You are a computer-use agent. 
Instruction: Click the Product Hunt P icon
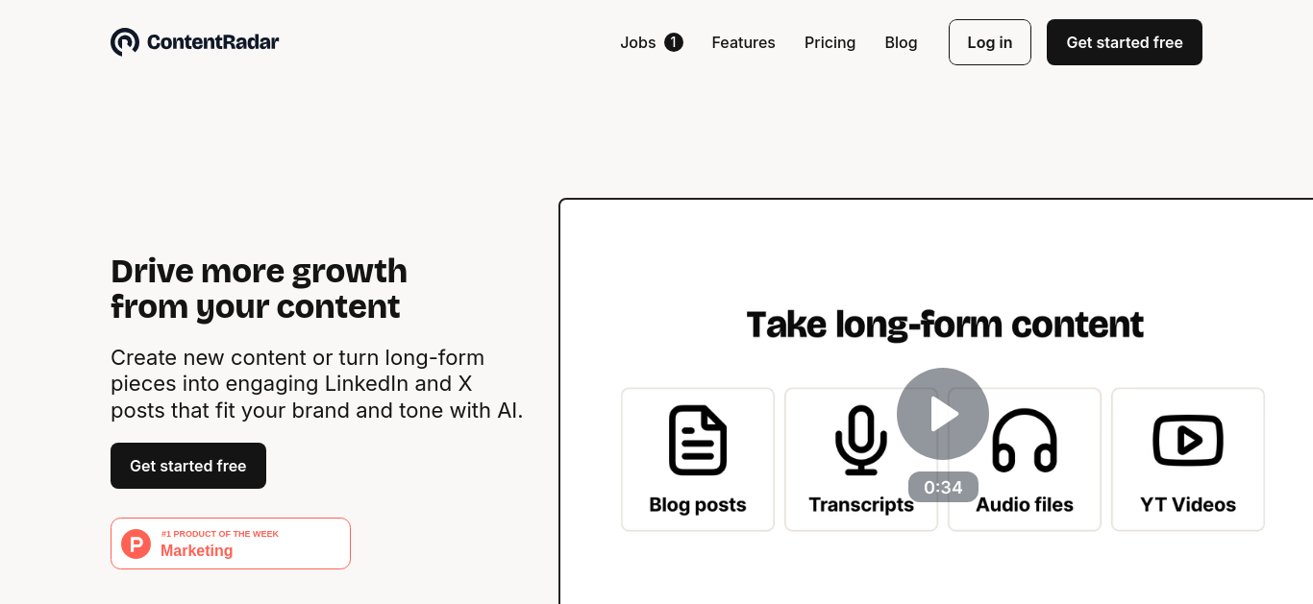pyautogui.click(x=136, y=544)
